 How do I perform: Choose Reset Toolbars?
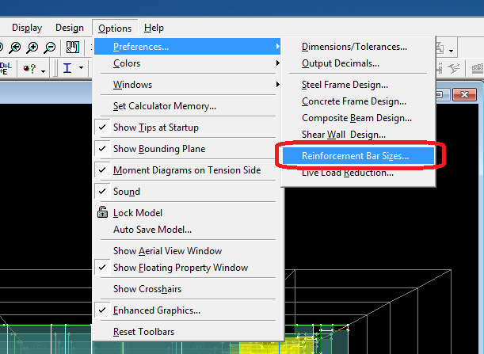[188, 332]
